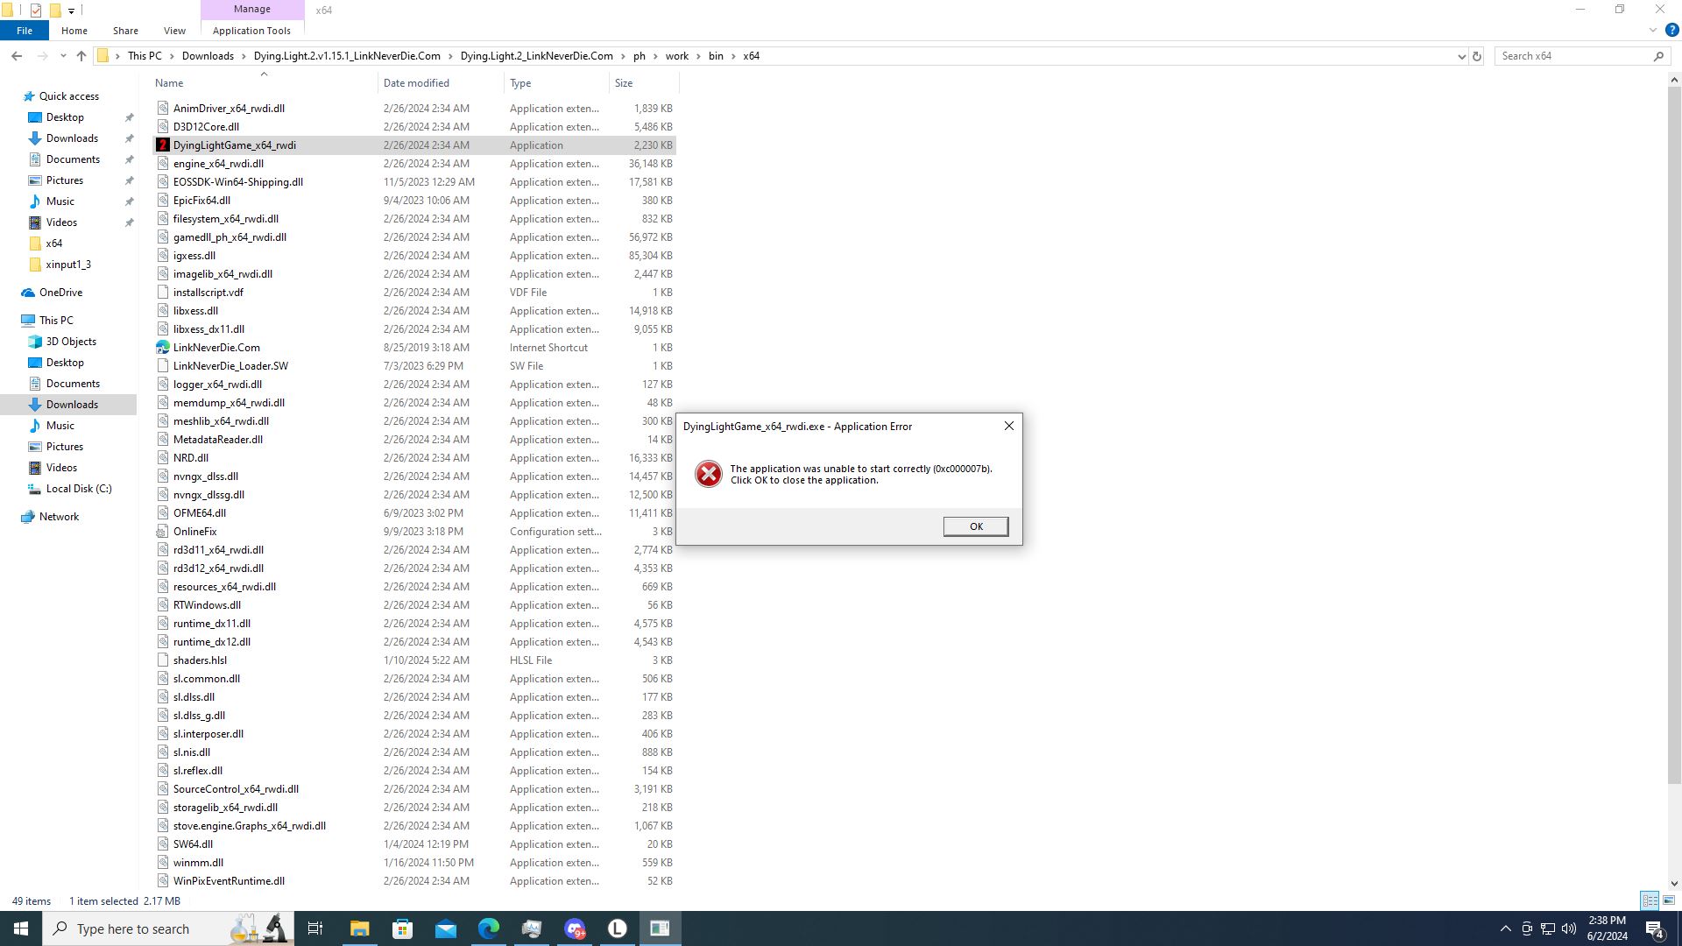Viewport: 1682px width, 946px height.
Task: Show hidden system tray icons
Action: (x=1505, y=928)
